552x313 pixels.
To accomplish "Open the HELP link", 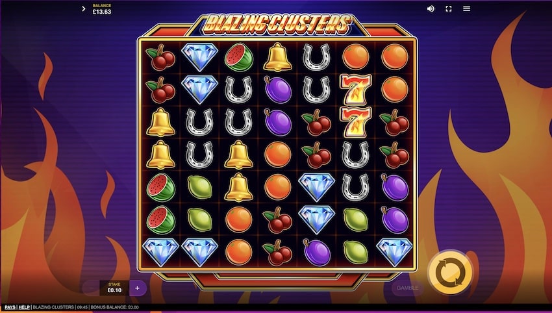I will pyautogui.click(x=24, y=307).
